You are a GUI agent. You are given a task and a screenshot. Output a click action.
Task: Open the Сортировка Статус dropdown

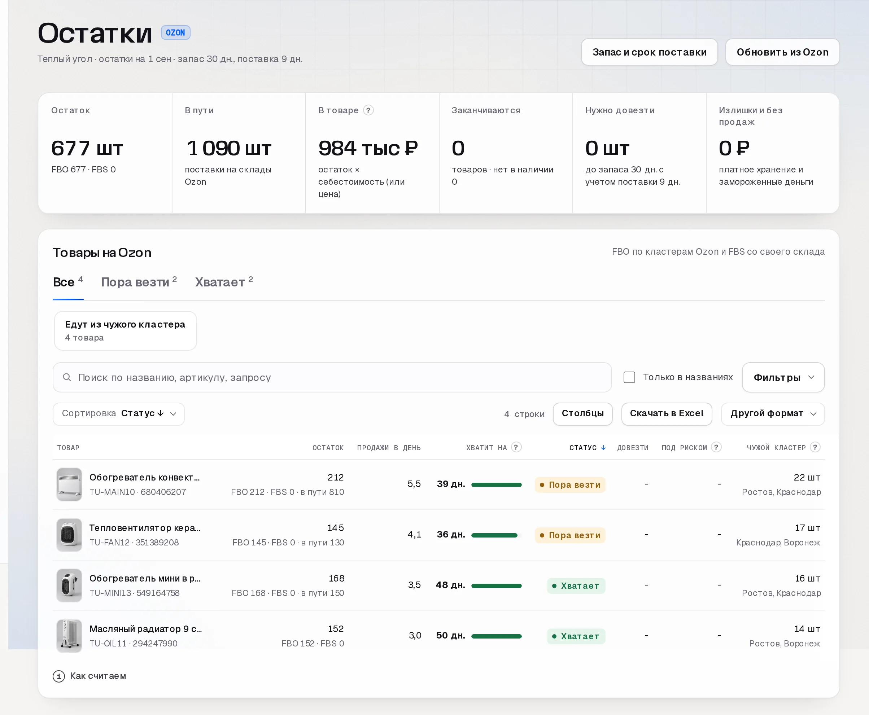(x=119, y=413)
